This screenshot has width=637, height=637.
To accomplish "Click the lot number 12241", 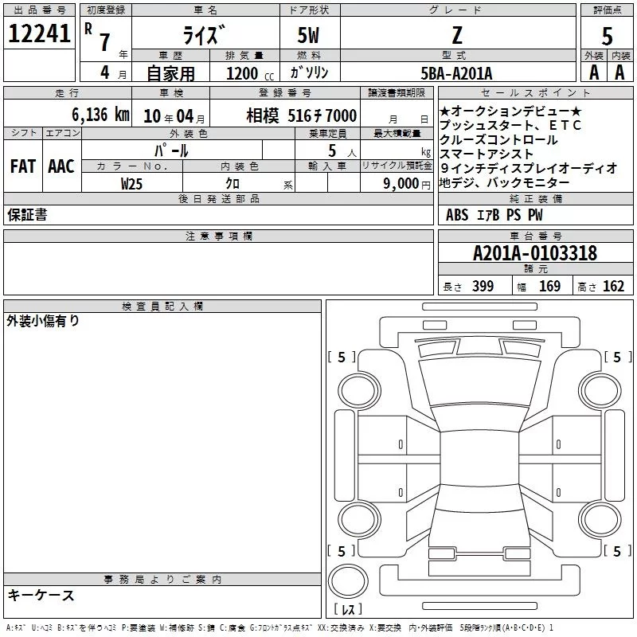I will click(39, 34).
